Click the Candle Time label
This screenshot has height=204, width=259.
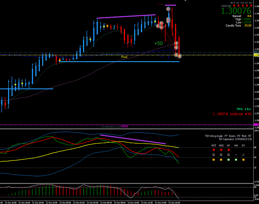(233, 26)
